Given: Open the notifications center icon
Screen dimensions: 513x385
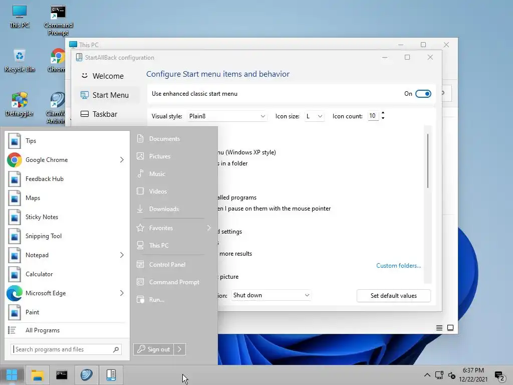Looking at the screenshot, I should pyautogui.click(x=499, y=376).
